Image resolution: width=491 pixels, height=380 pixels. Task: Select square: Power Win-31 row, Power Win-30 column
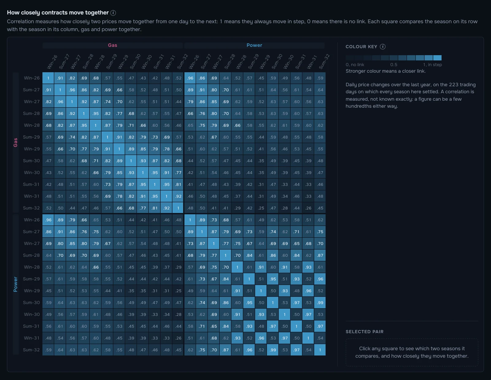(285, 338)
